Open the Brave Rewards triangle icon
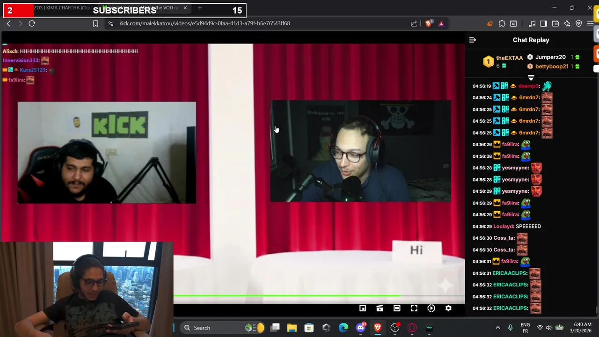The image size is (599, 337). (441, 23)
